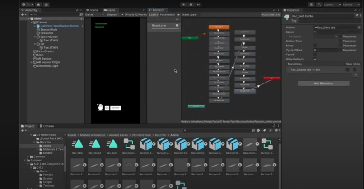
Task: Click the Step frame button
Action: pos(198,5)
